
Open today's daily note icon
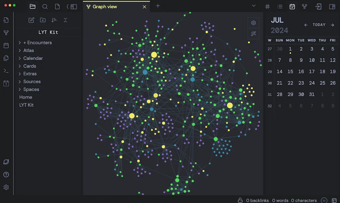click(x=6, y=83)
